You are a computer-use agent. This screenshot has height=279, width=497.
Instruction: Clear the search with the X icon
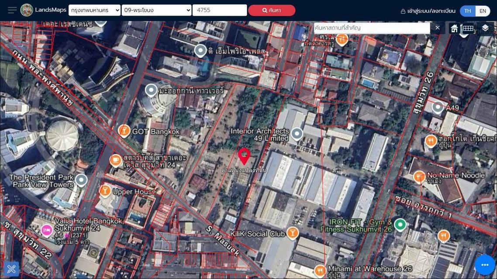click(x=437, y=27)
